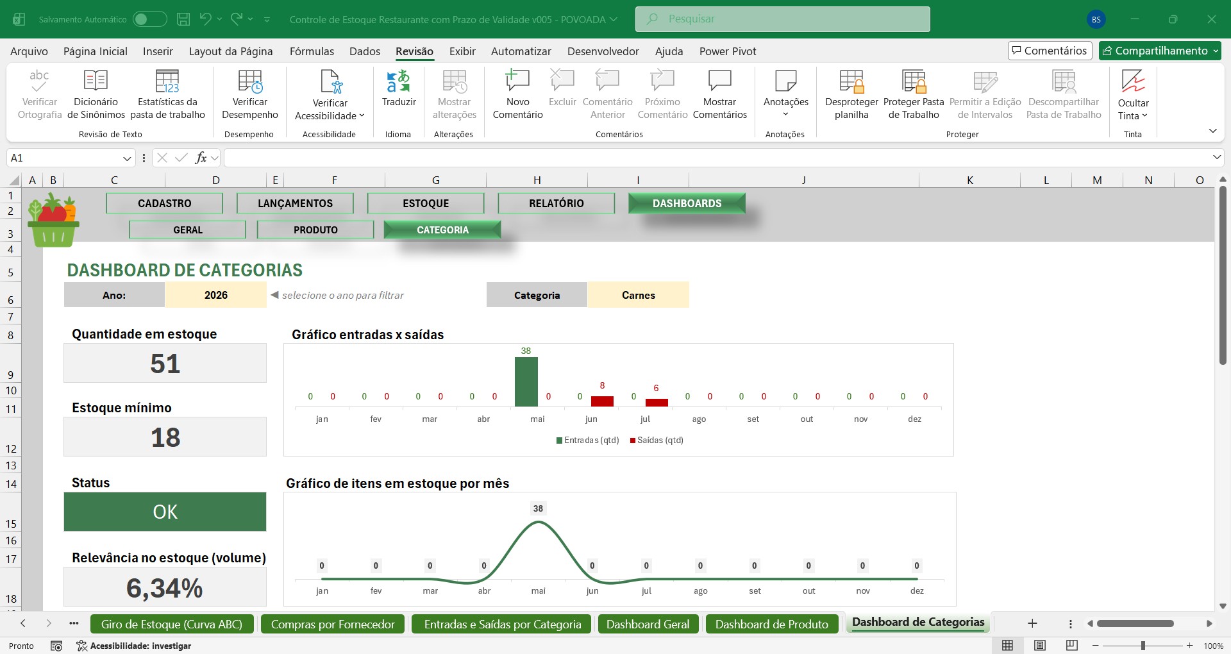Switch to Dados ribbon tab
Screen dimensions: 1231x654
coord(365,51)
